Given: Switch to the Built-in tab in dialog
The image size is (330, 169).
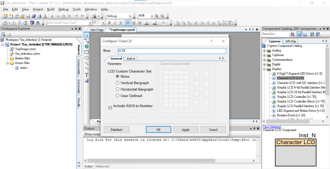Looking at the screenshot, I should click(131, 59).
